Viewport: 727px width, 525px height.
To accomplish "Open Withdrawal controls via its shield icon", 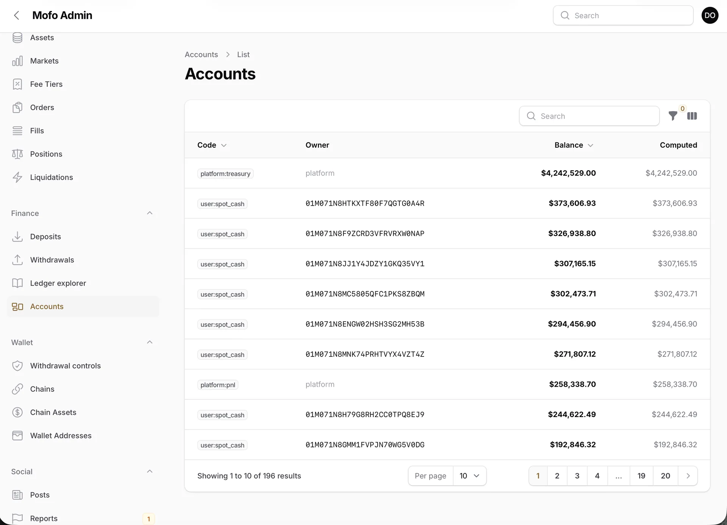I will (17, 366).
